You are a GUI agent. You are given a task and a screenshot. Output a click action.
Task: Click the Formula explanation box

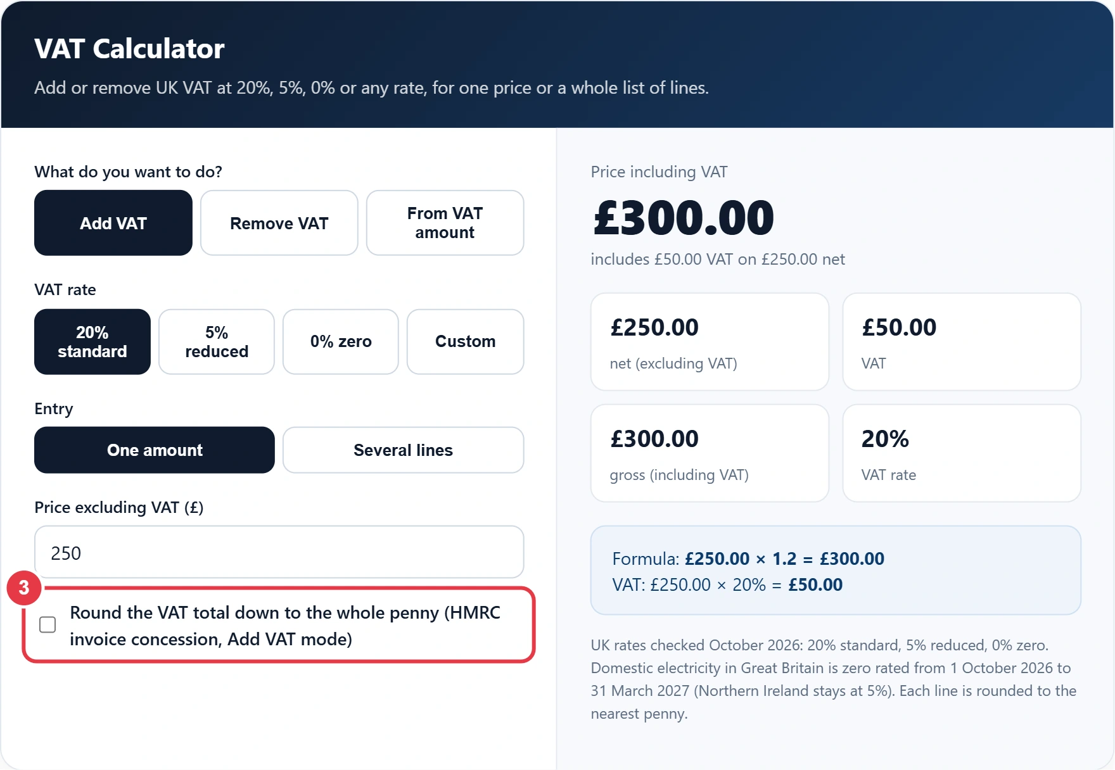[836, 571]
